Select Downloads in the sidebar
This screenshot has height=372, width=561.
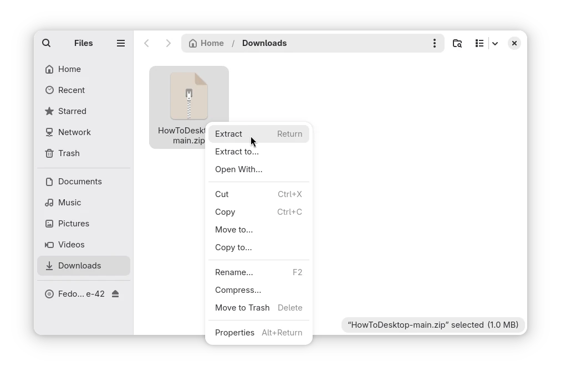pyautogui.click(x=84, y=266)
